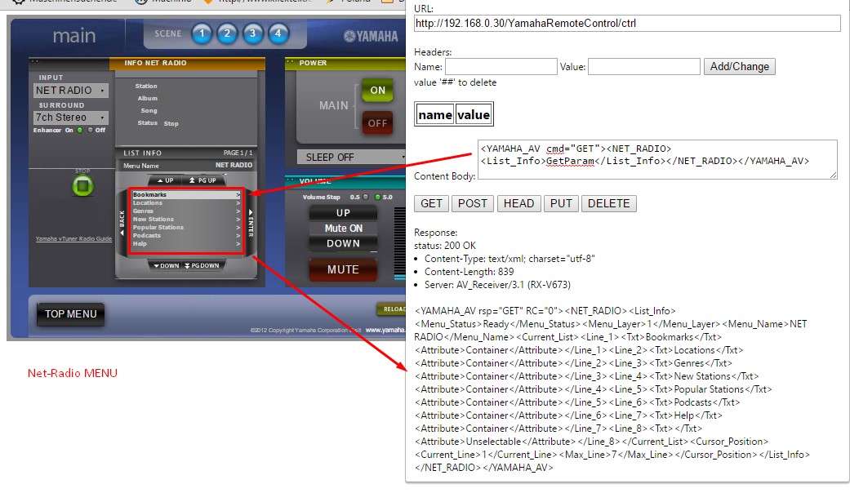Click the 'value' table header cell
The width and height of the screenshot is (850, 493).
[x=474, y=115]
